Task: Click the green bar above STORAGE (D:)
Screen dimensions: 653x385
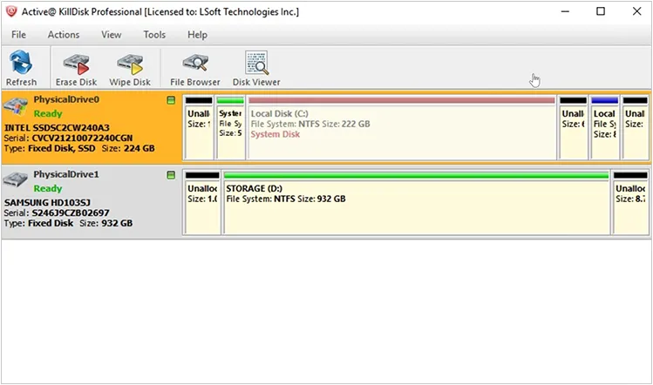Action: point(416,175)
